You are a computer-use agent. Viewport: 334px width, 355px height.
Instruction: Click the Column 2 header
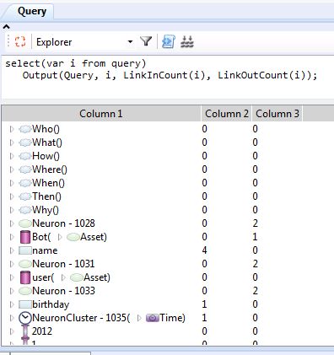tap(226, 114)
